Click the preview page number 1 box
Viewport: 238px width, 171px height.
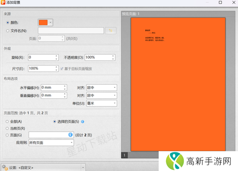(x=124, y=155)
